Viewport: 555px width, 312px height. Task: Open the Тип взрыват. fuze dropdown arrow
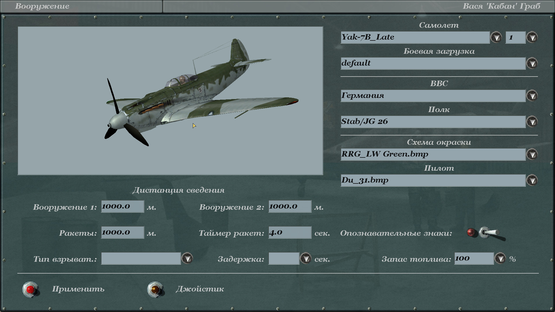(187, 258)
